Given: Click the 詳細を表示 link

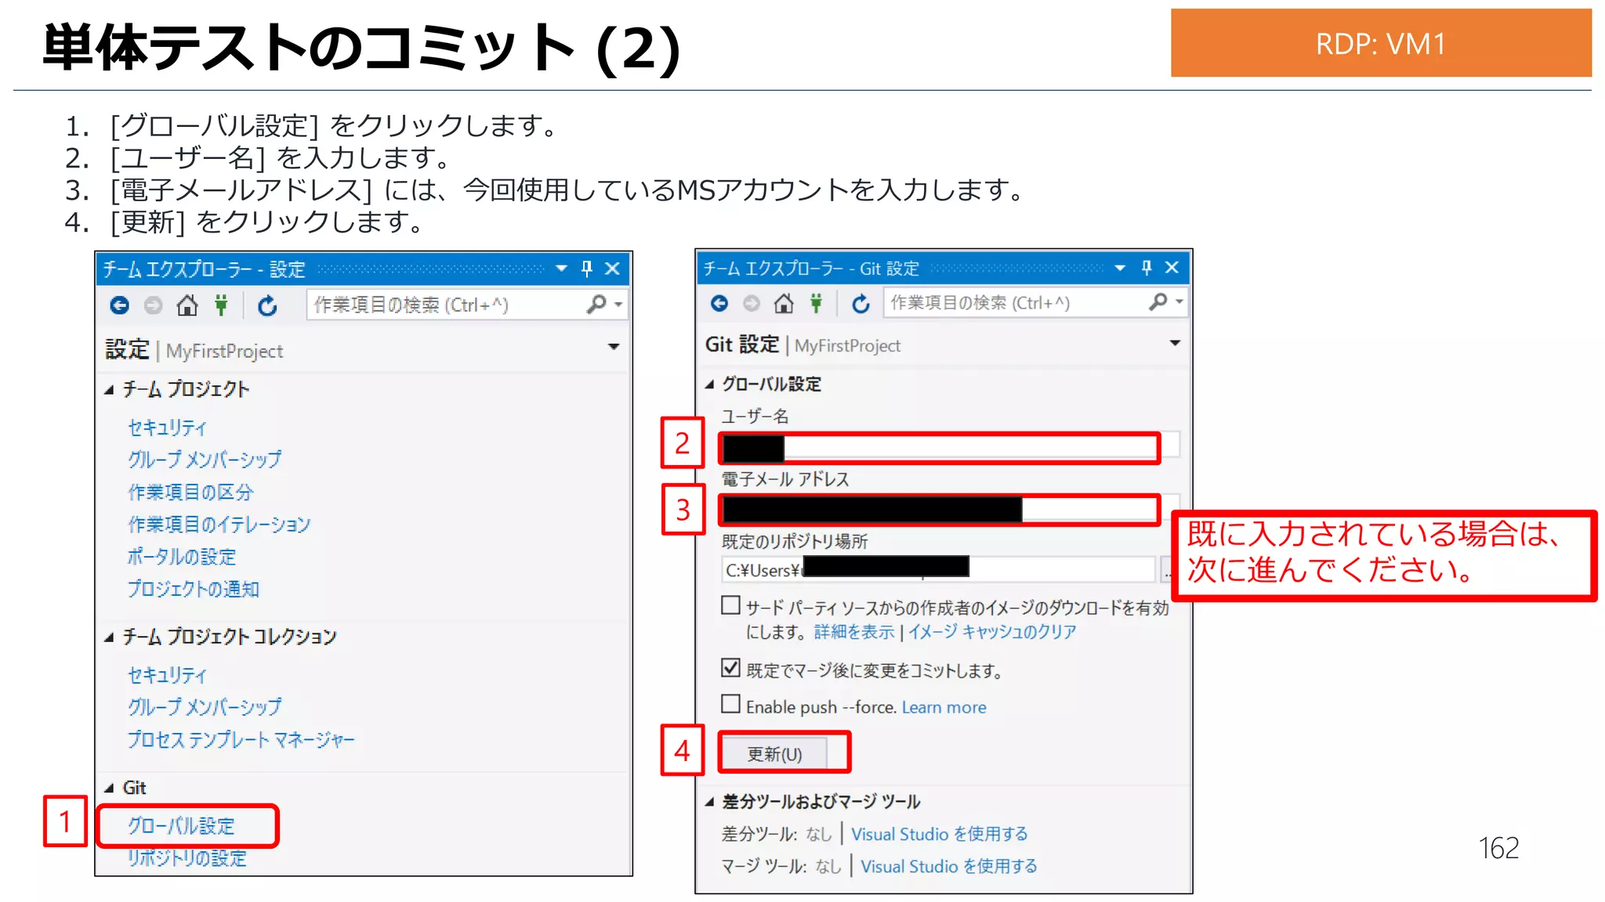Looking at the screenshot, I should (x=854, y=632).
